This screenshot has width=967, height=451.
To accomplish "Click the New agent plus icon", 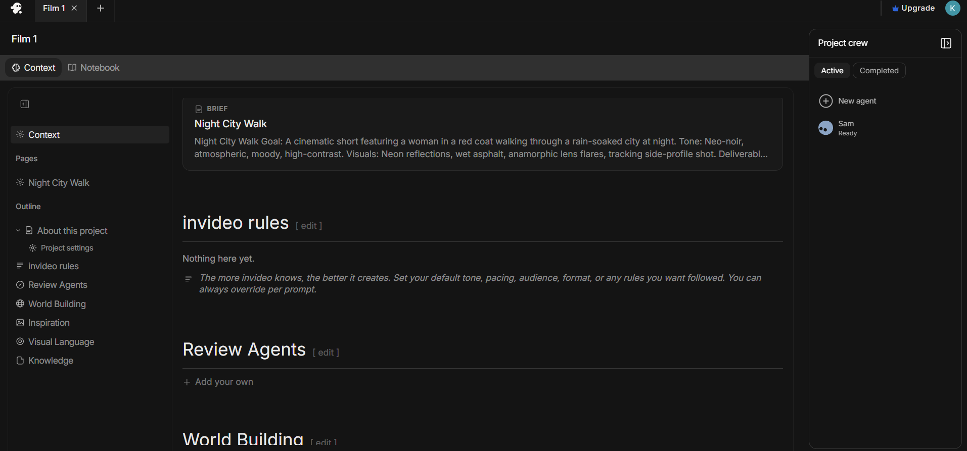I will [x=825, y=101].
